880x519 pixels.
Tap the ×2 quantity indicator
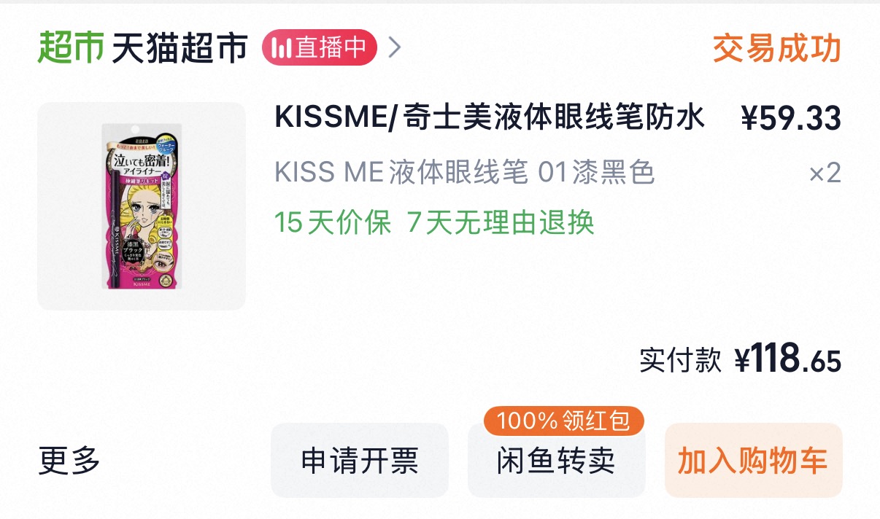pos(825,173)
